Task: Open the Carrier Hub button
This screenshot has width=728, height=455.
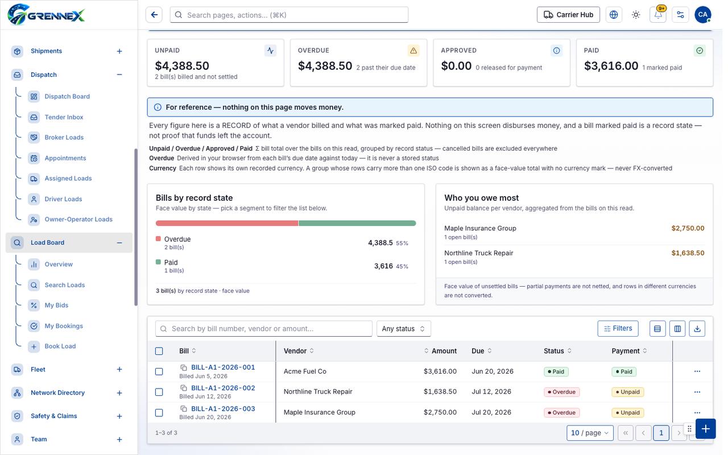Action: (x=568, y=15)
